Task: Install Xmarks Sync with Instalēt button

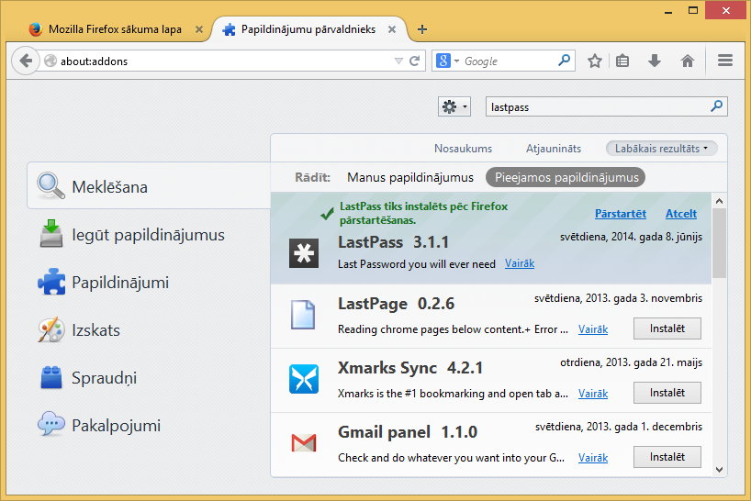Action: coord(667,393)
